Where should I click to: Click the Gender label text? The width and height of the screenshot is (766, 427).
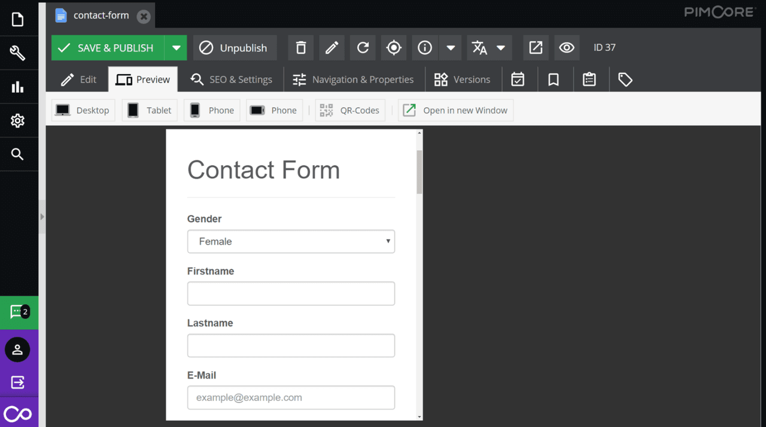[204, 219]
